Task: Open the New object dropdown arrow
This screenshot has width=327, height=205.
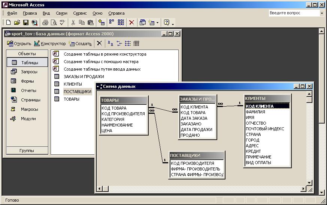Action: [157, 23]
